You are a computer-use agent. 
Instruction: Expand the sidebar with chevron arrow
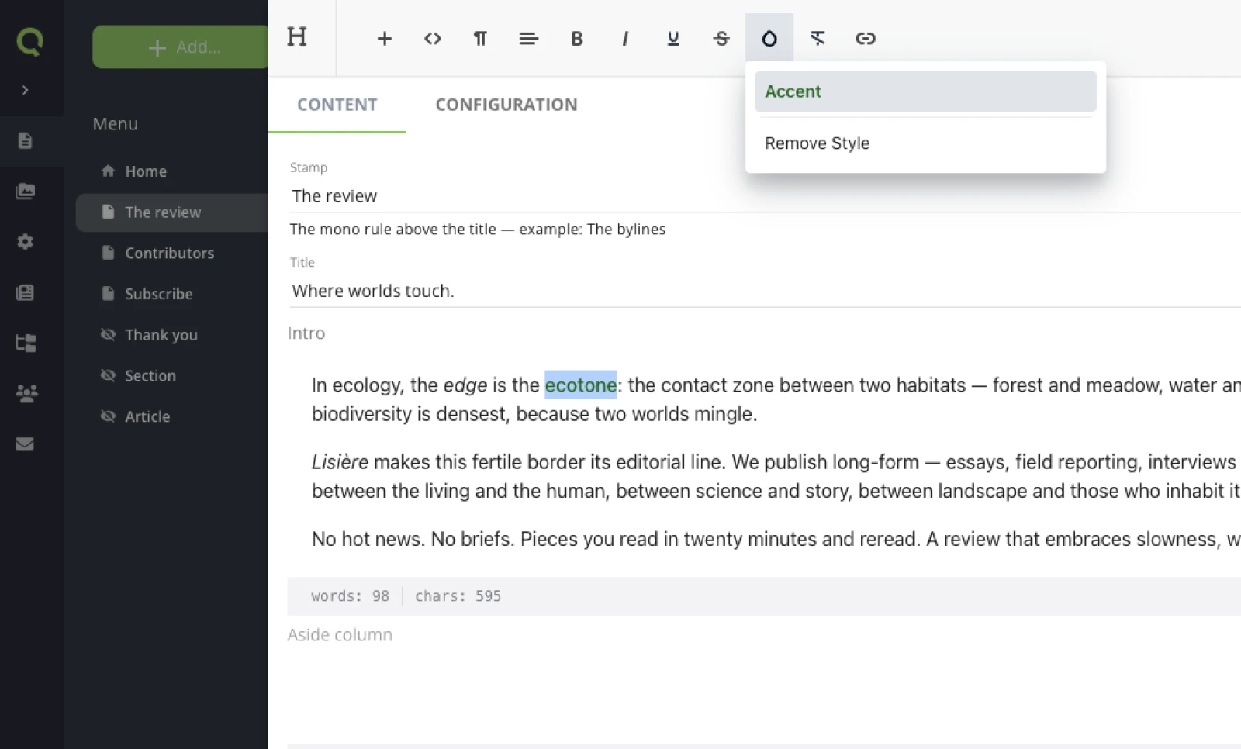pos(25,90)
